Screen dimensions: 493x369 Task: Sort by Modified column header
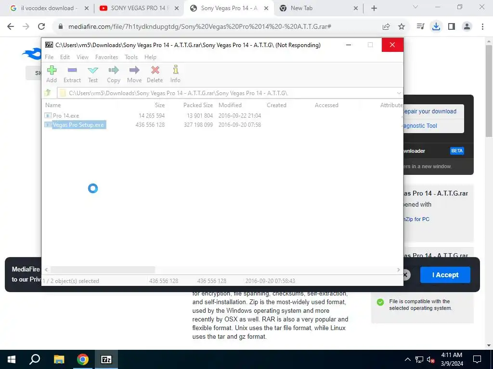(230, 105)
